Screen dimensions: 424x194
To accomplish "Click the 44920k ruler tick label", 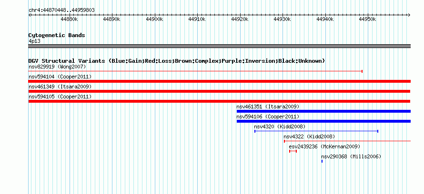I will click(240, 19).
